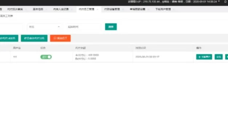The height and width of the screenshot is (140, 228).
Task: Select the active 代付员工管理 tab
Action: 86,9
